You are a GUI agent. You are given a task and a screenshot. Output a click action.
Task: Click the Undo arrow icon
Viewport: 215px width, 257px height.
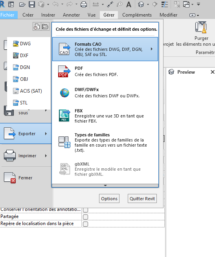point(55,4)
